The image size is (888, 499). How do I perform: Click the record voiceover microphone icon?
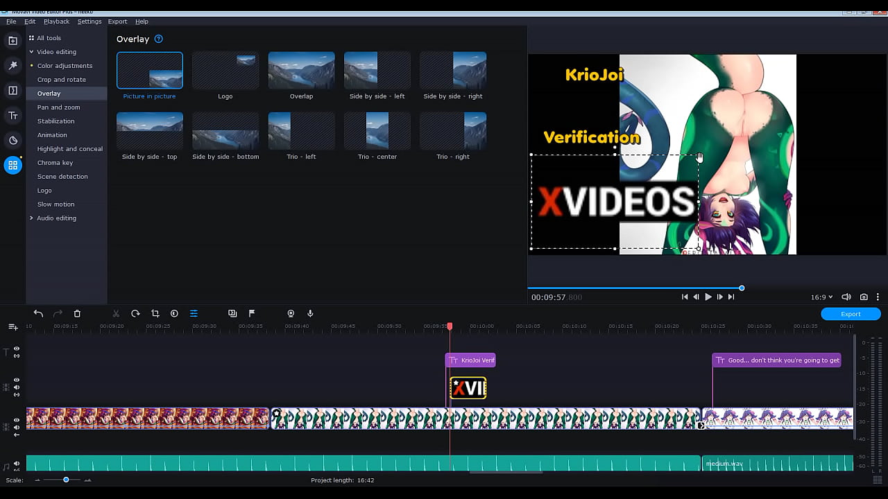pyautogui.click(x=310, y=314)
